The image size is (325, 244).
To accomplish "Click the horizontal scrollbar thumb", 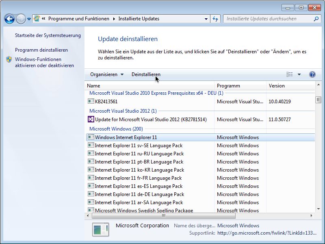I will click(164, 216).
